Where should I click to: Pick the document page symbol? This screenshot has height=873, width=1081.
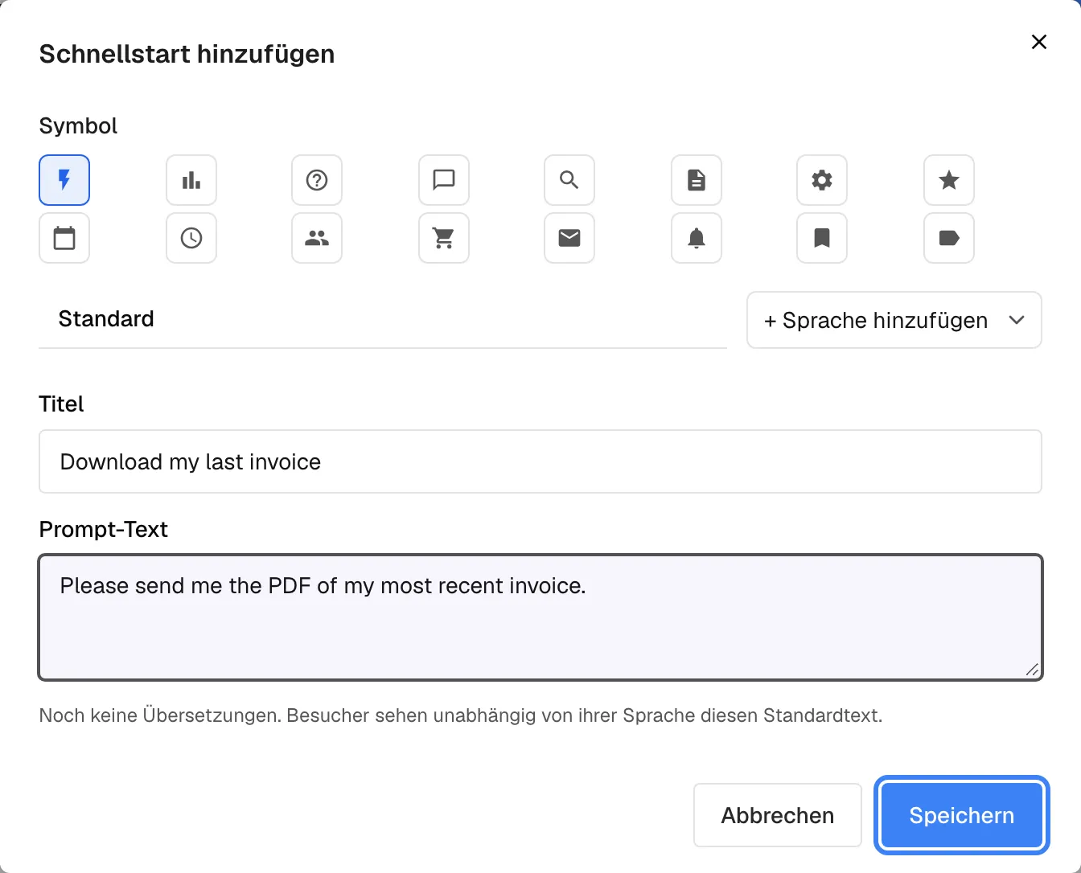point(697,180)
